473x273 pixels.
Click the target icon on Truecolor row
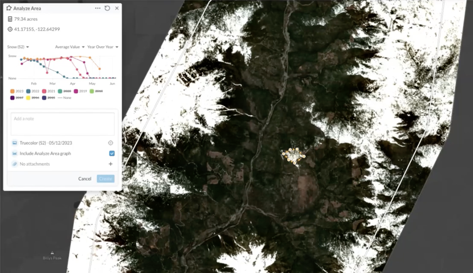[x=111, y=143]
